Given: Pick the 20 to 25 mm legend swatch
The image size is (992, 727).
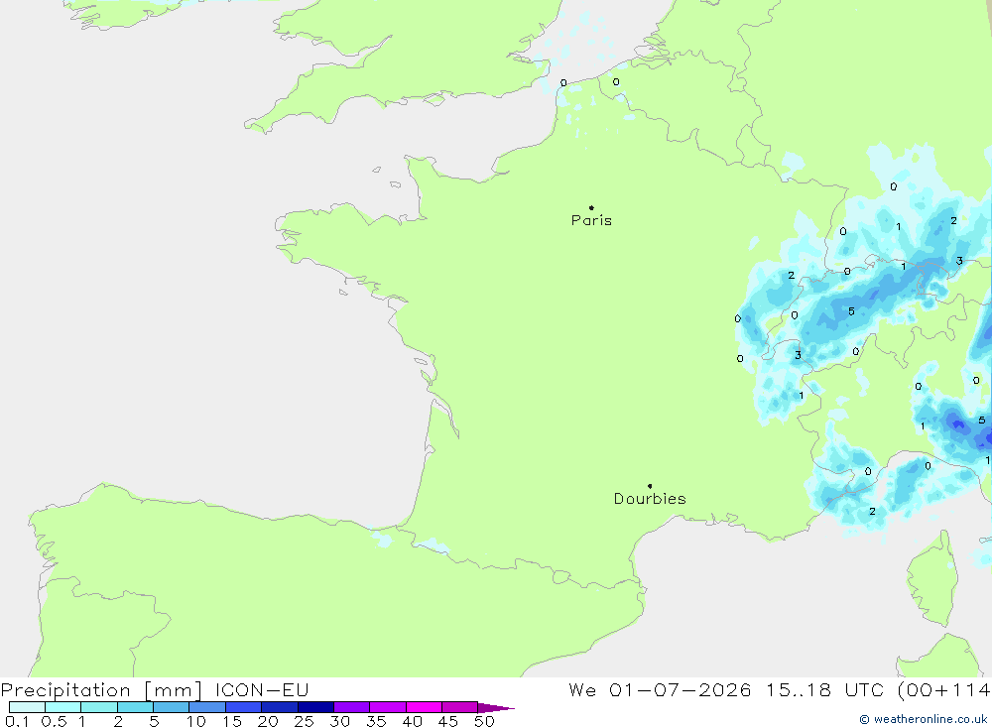Looking at the screenshot, I should pyautogui.click(x=280, y=707).
